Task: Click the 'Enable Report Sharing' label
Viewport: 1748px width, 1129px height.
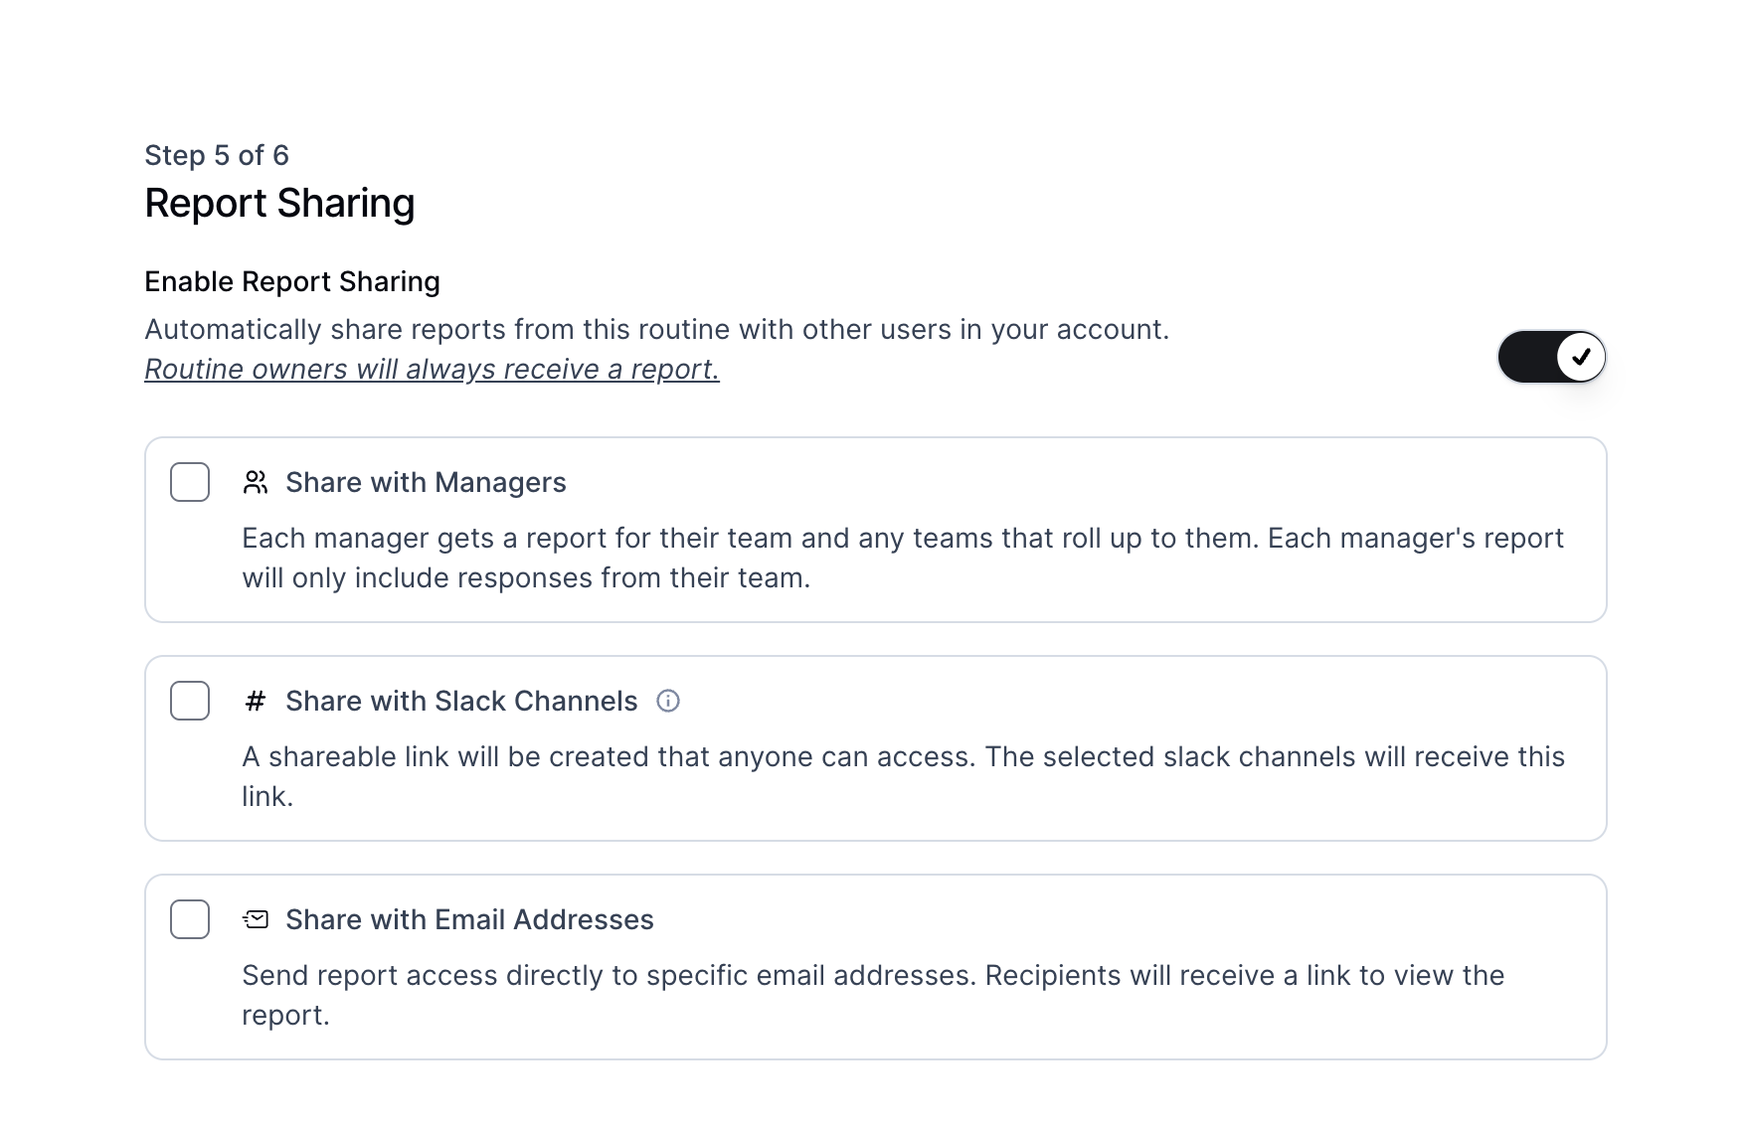Action: pyautogui.click(x=292, y=281)
